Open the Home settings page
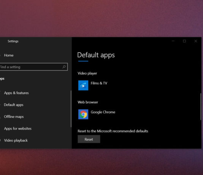Image resolution: width=203 pixels, height=175 pixels. click(9, 55)
